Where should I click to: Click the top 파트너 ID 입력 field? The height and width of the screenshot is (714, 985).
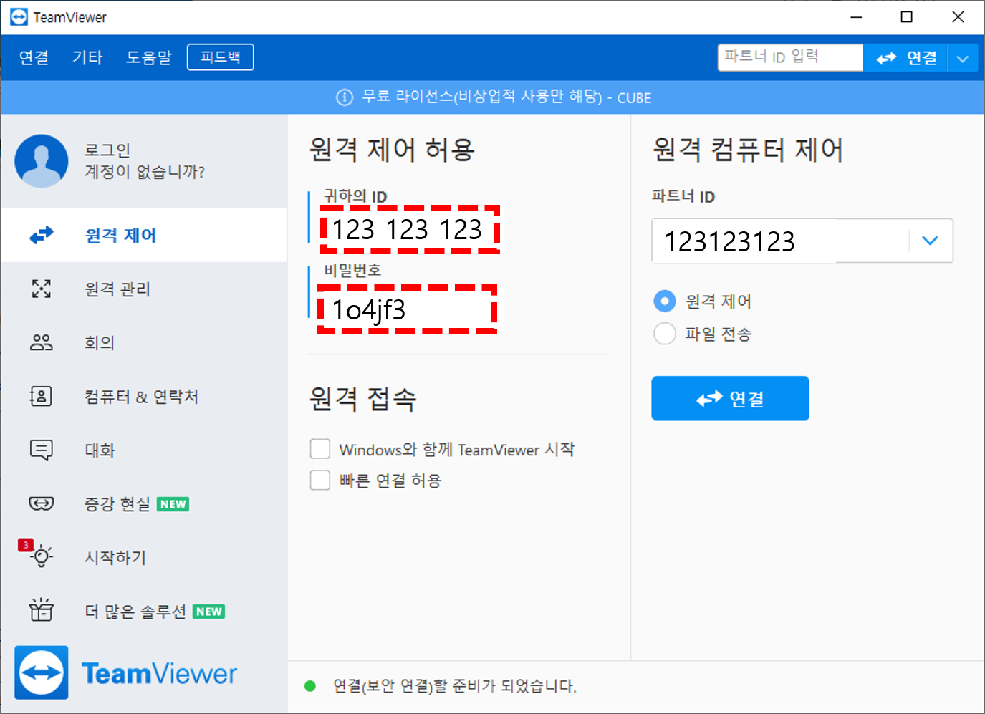[790, 58]
